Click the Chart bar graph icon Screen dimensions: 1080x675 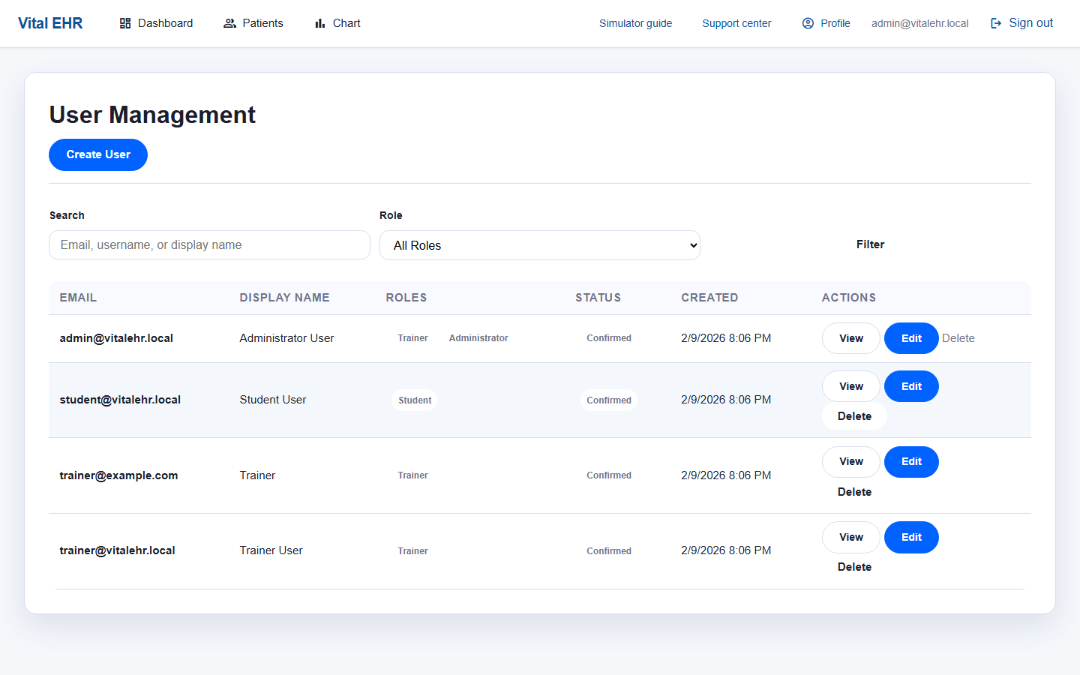320,23
